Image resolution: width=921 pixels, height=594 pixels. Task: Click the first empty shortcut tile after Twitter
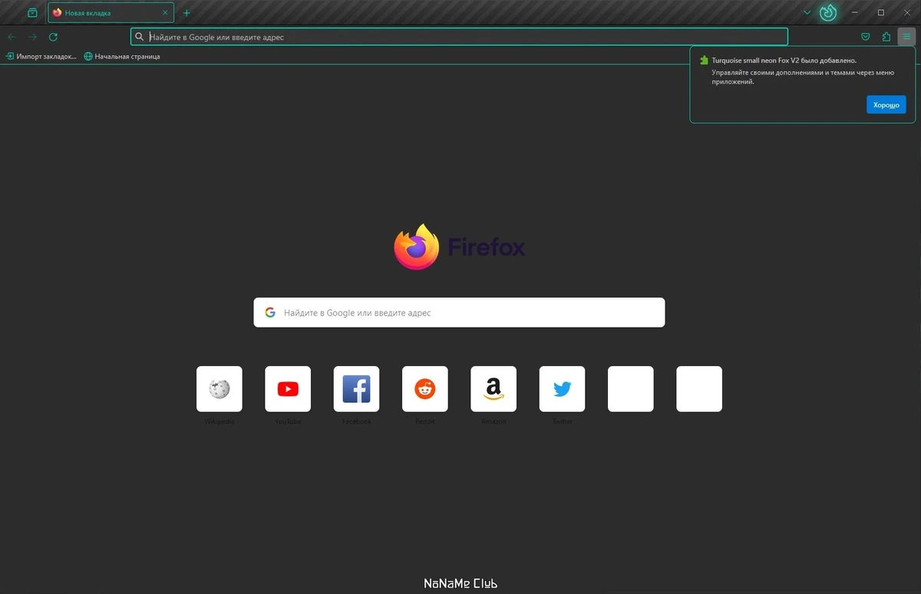click(x=631, y=389)
